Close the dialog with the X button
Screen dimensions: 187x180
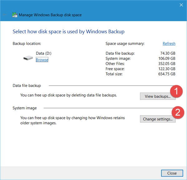coord(181,5)
